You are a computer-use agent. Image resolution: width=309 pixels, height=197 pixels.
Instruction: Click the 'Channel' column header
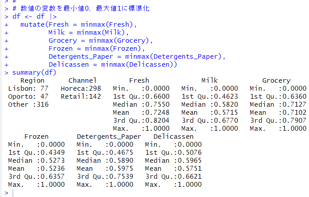pyautogui.click(x=82, y=80)
